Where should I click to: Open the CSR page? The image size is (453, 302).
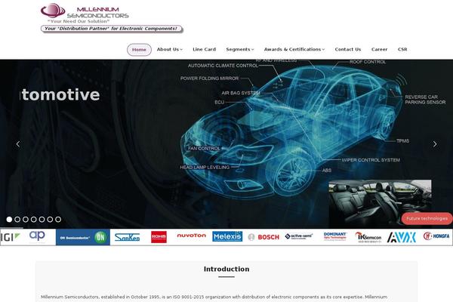click(x=402, y=49)
